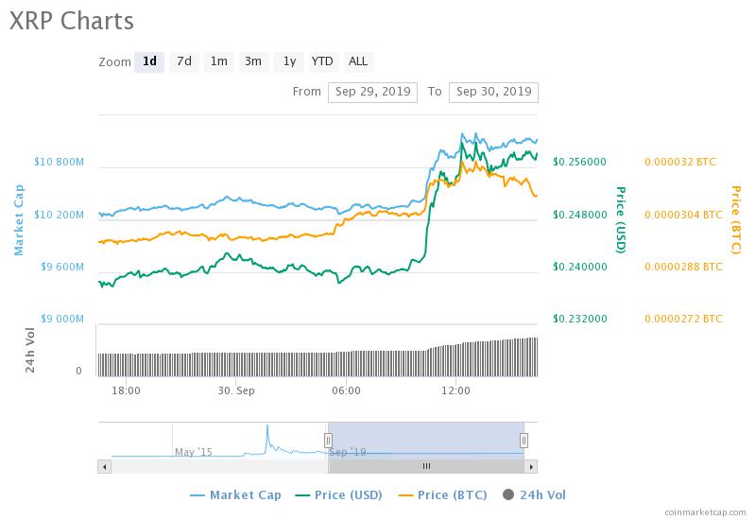Click the $10 200M axis label

(x=59, y=215)
